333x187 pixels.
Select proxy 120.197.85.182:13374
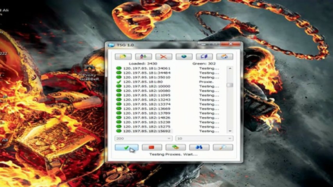pyautogui.click(x=147, y=104)
